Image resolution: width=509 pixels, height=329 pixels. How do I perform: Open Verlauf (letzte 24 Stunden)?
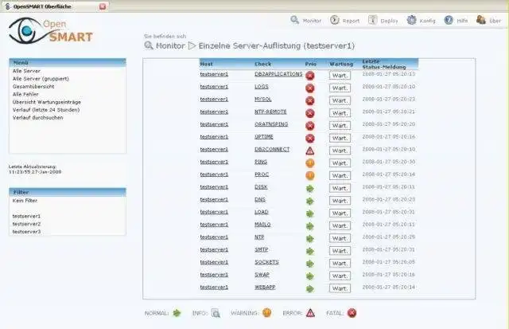(46, 110)
